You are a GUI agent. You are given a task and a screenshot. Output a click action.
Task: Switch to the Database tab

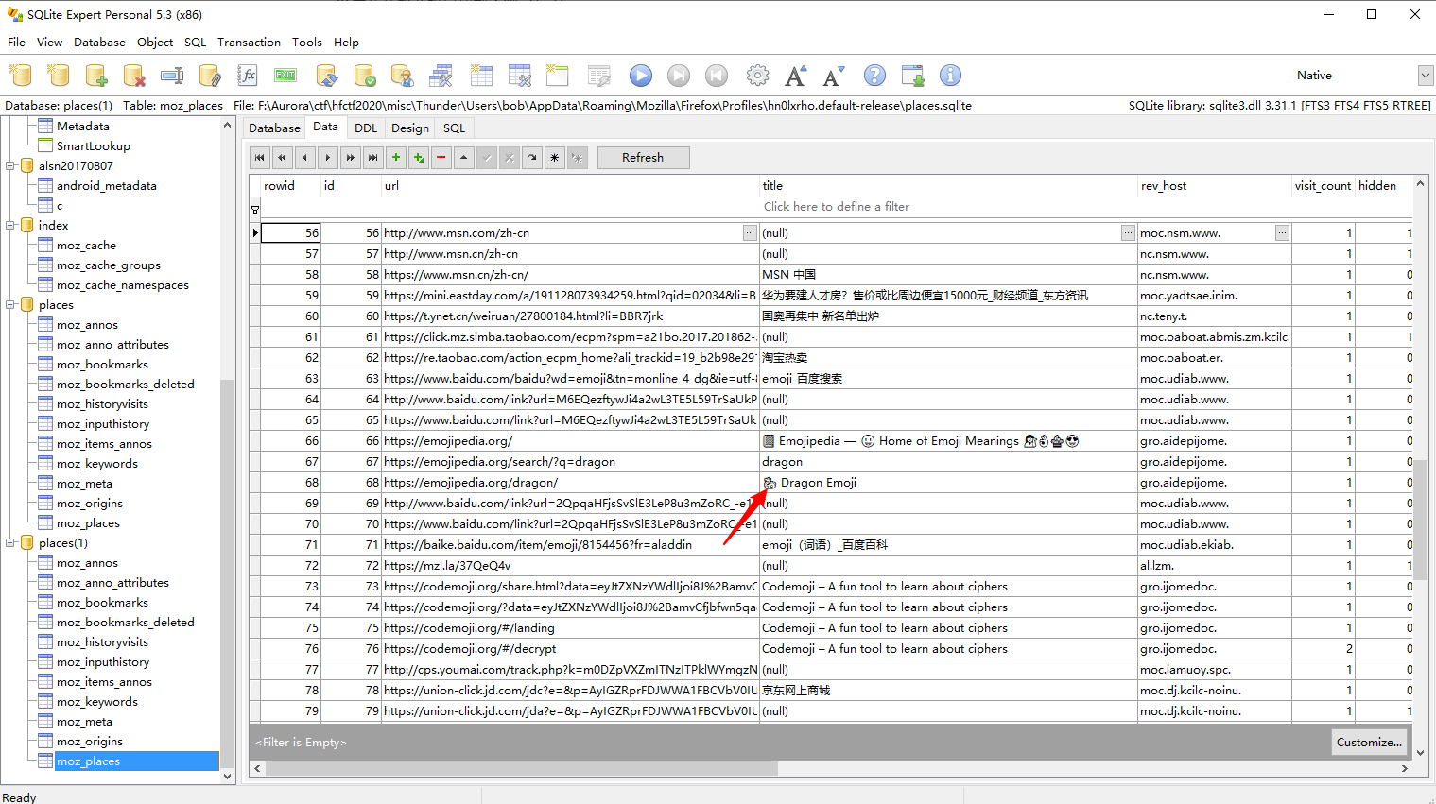coord(275,128)
